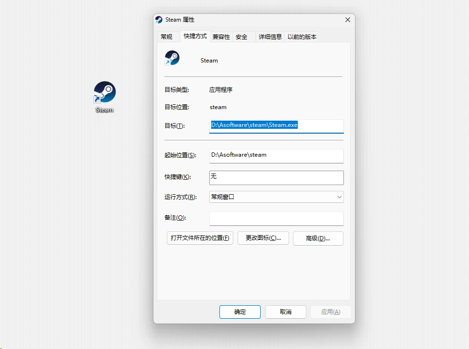The width and height of the screenshot is (469, 349).
Task: Click the 应用(A) button
Action: coord(331,312)
